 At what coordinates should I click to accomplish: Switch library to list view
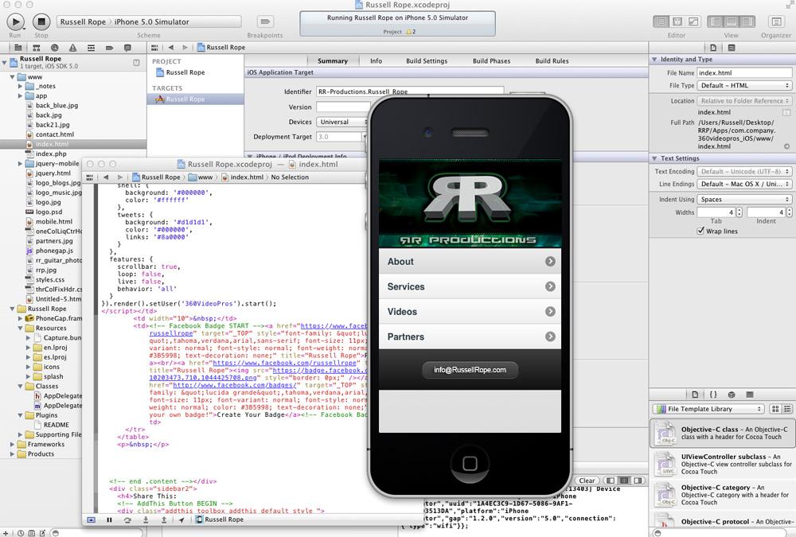pyautogui.click(x=787, y=409)
